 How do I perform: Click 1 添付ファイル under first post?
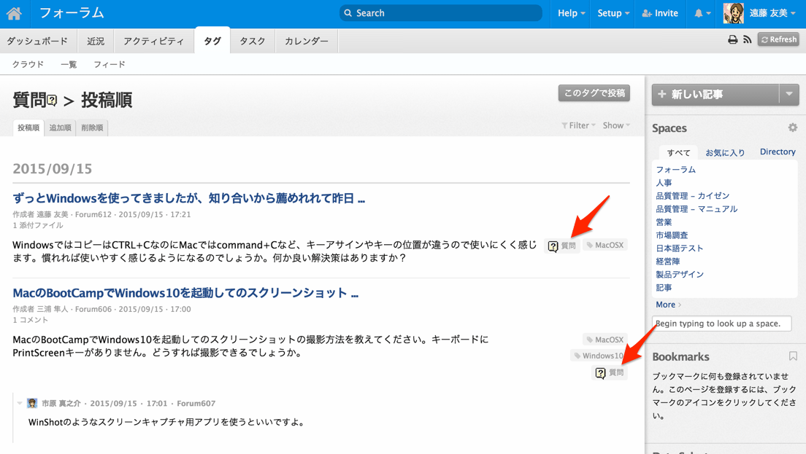point(38,225)
